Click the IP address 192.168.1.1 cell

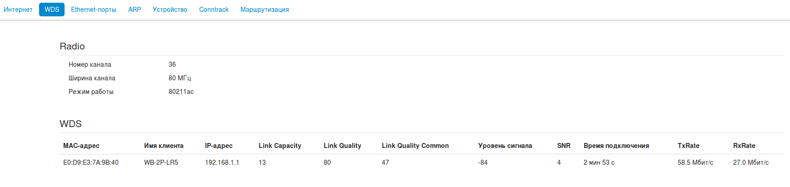tap(222, 162)
